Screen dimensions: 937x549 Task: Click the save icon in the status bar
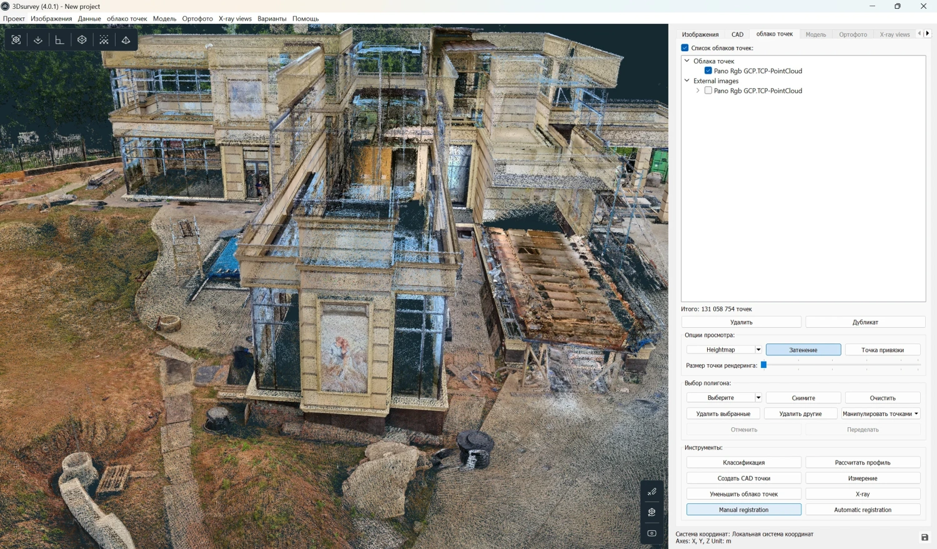[925, 537]
